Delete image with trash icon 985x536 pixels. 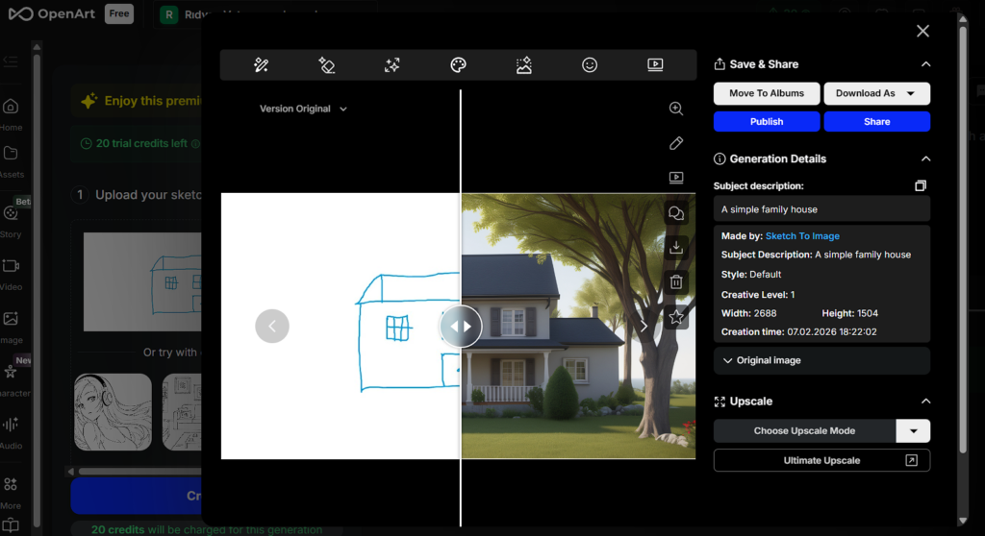(676, 281)
